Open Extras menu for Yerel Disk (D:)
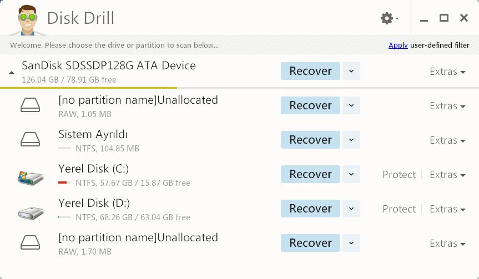479x279 pixels. pos(447,209)
